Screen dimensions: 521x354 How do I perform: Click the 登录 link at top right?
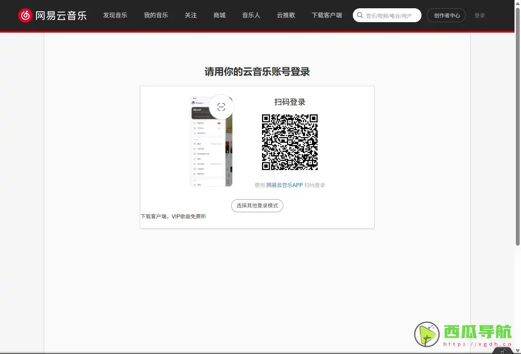(x=479, y=15)
